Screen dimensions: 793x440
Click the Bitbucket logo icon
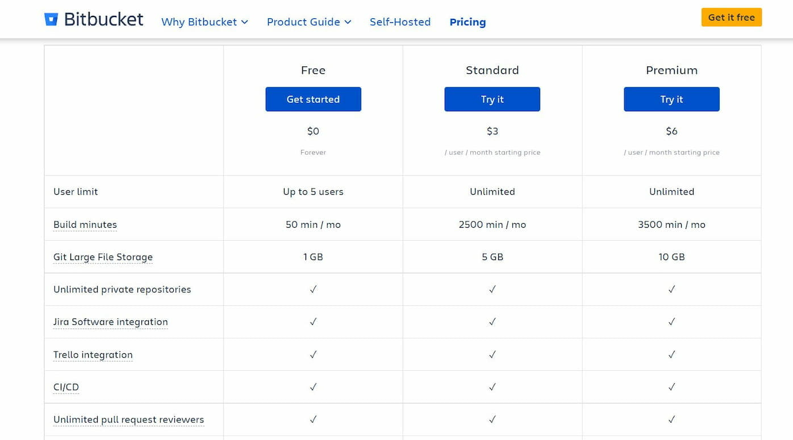[x=51, y=19]
